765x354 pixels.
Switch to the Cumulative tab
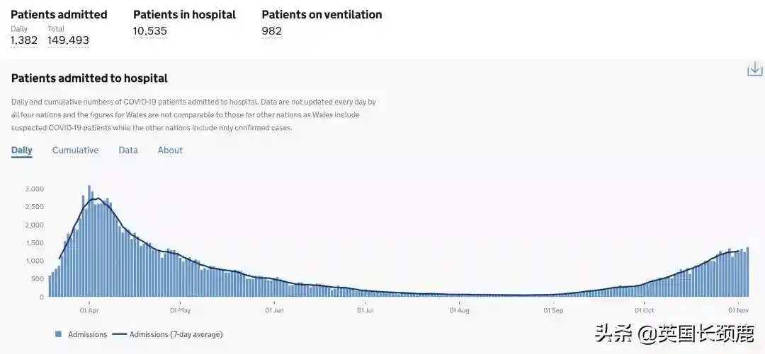(75, 151)
